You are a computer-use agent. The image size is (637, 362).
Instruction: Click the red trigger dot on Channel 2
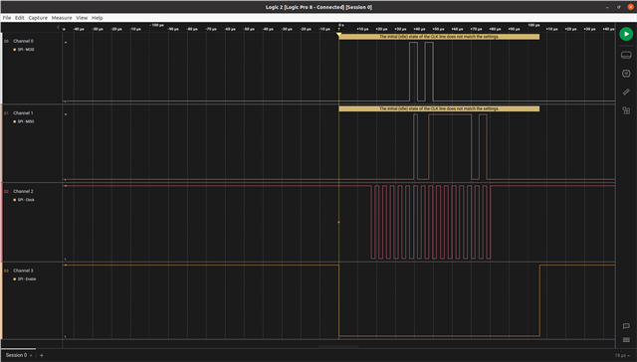click(338, 223)
